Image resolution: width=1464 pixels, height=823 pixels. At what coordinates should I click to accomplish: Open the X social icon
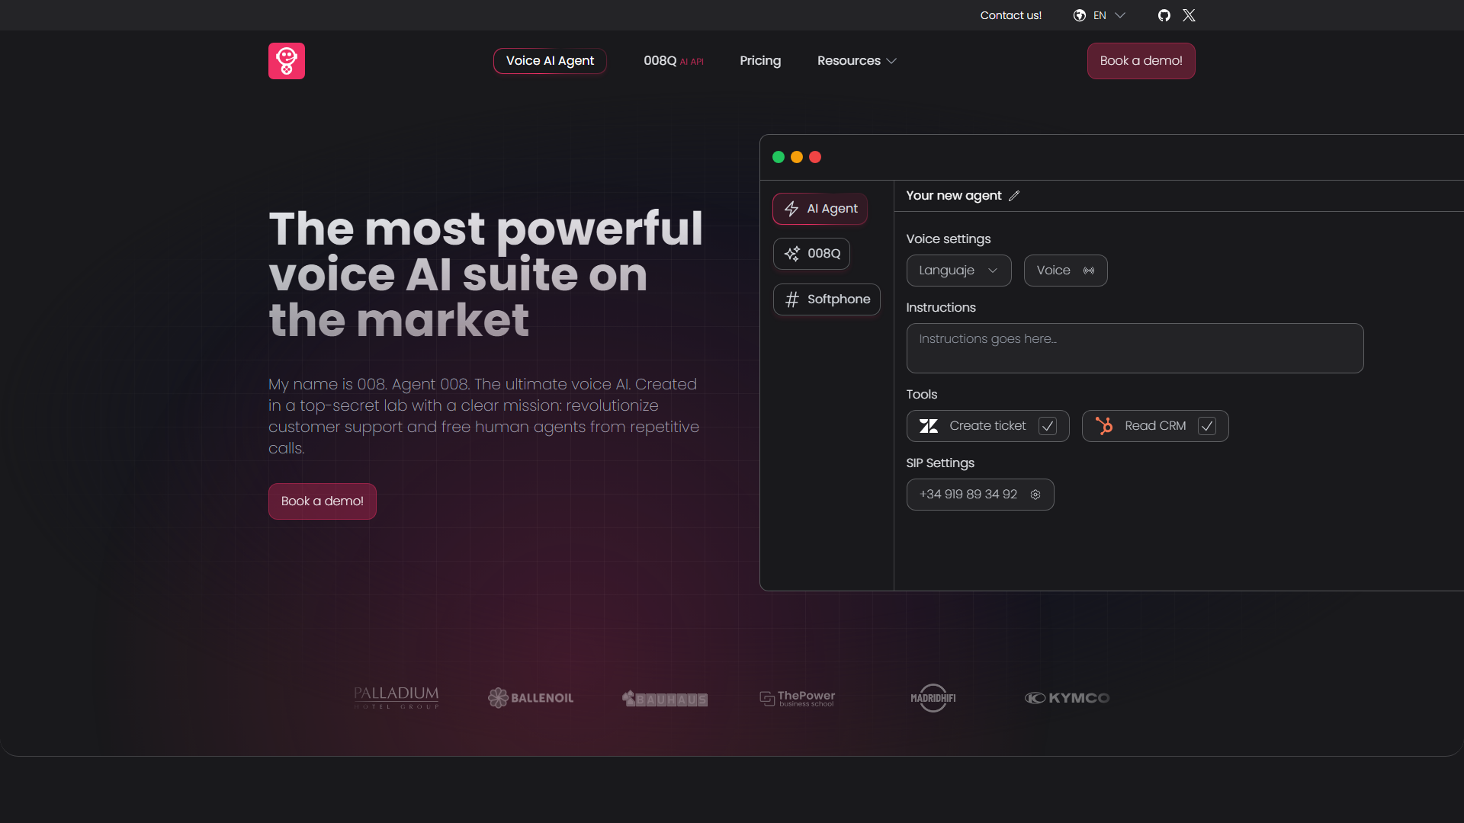[x=1189, y=15]
